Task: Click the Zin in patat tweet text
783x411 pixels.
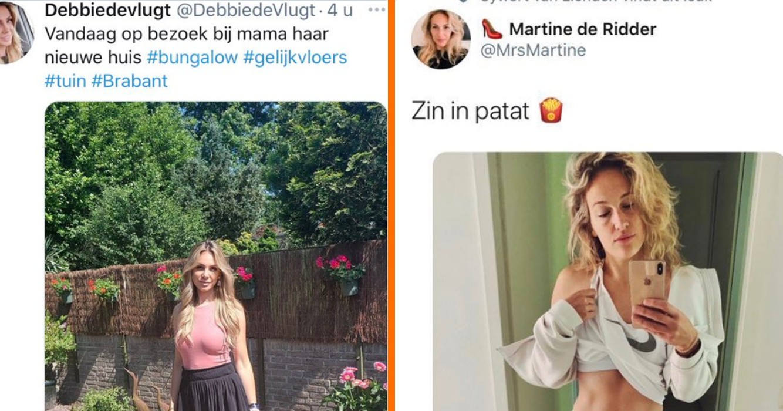Action: [470, 111]
